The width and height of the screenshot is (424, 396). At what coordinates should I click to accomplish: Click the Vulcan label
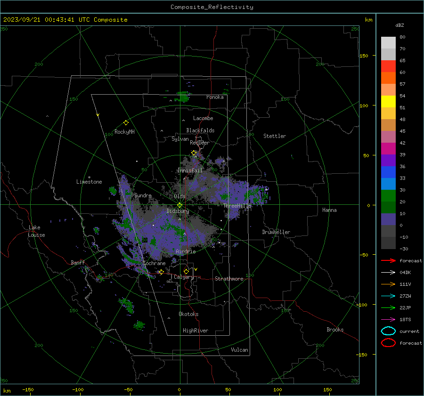tap(239, 350)
